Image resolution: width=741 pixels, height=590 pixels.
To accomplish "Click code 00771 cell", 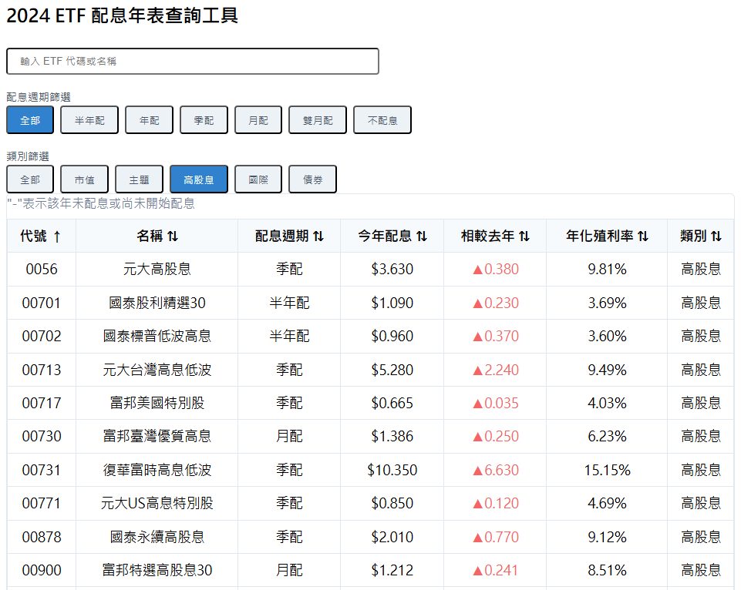I will pyautogui.click(x=42, y=503).
